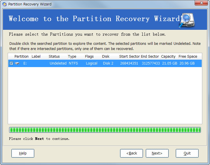Select the E: partition letter cell
Image resolution: width=210 pixels, height=165 pixels.
pyautogui.click(x=25, y=63)
